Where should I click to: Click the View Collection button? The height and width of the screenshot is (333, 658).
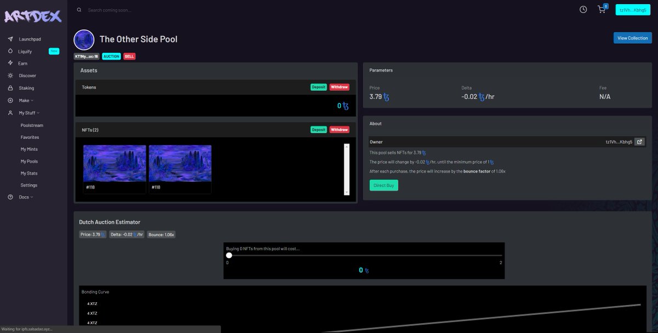[x=632, y=38]
